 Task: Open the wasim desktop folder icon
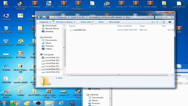click(x=6, y=4)
